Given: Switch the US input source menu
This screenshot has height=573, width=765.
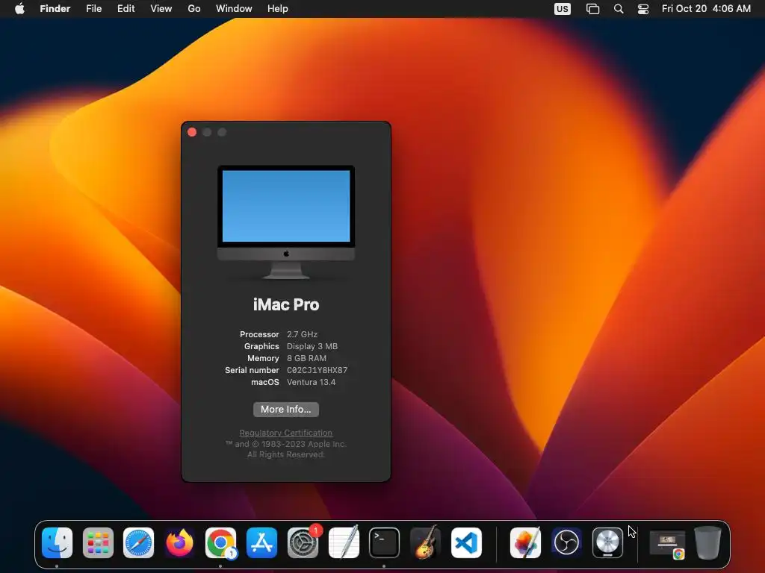Looking at the screenshot, I should click(562, 8).
